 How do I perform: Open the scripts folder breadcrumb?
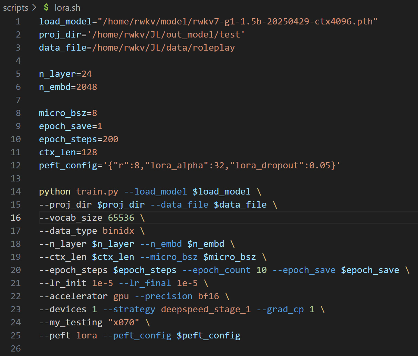click(x=15, y=8)
